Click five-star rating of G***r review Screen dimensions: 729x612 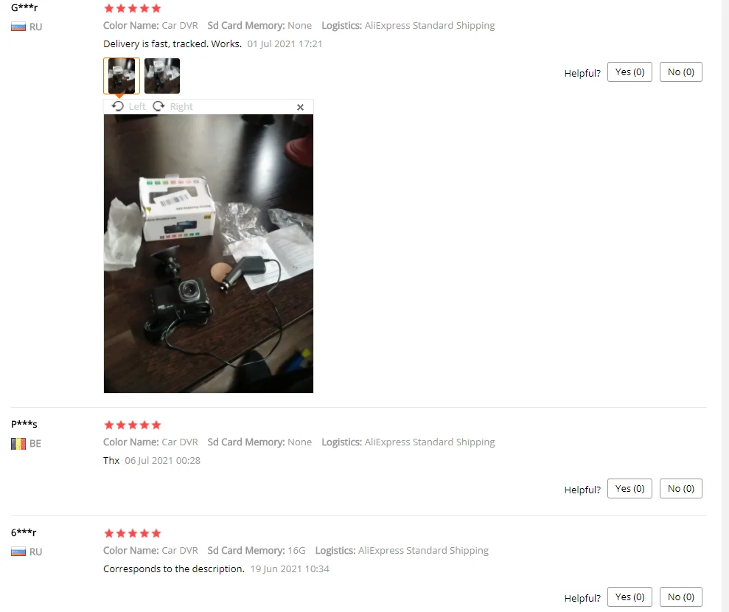point(133,8)
